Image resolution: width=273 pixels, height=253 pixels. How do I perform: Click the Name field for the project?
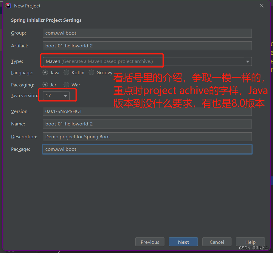tap(147, 124)
